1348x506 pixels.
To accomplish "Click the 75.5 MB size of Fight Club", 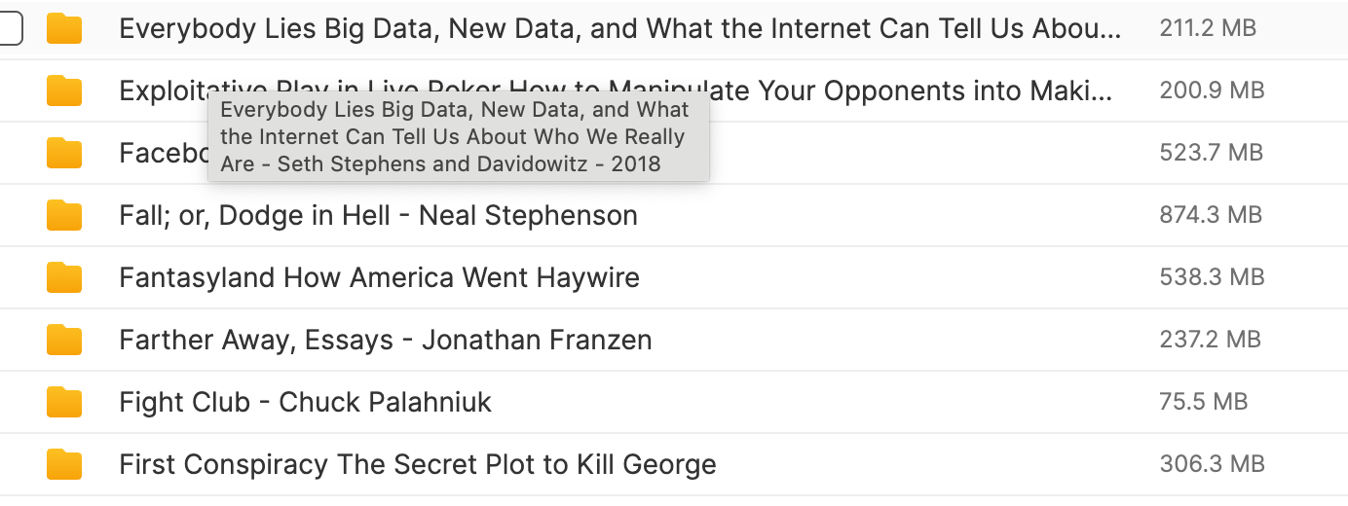I will 1204,402.
